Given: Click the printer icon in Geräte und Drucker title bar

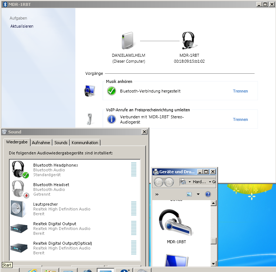Looking at the screenshot, I should click(x=156, y=172).
